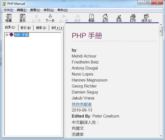
Task: Open the 查看(V) menu
Action: click(x=35, y=10)
